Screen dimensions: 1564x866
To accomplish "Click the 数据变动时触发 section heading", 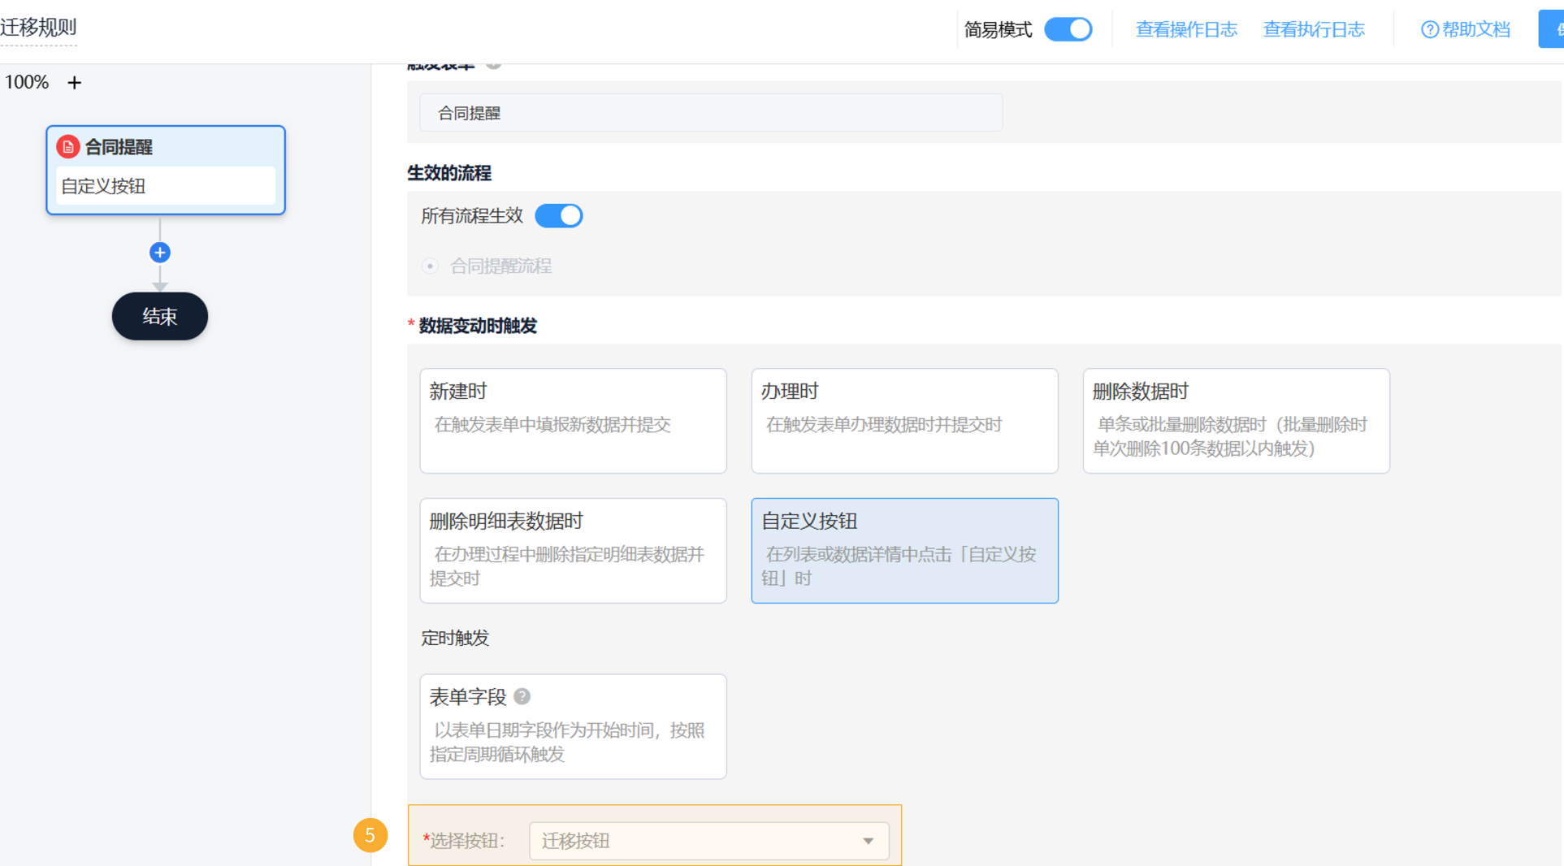I will [x=478, y=326].
